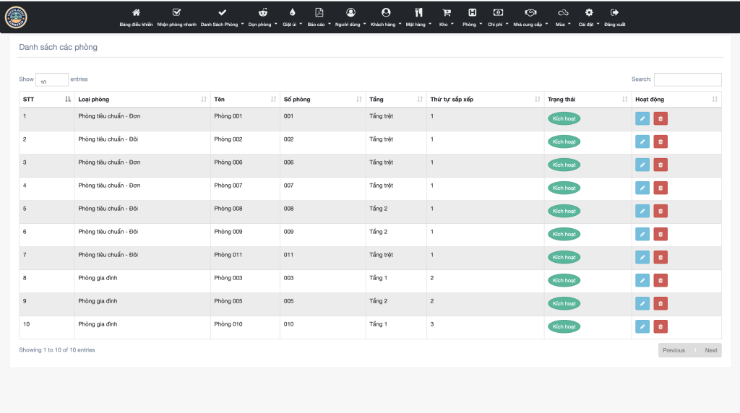The width and height of the screenshot is (740, 413).
Task: Sort table by STT column
Action: tap(47, 100)
